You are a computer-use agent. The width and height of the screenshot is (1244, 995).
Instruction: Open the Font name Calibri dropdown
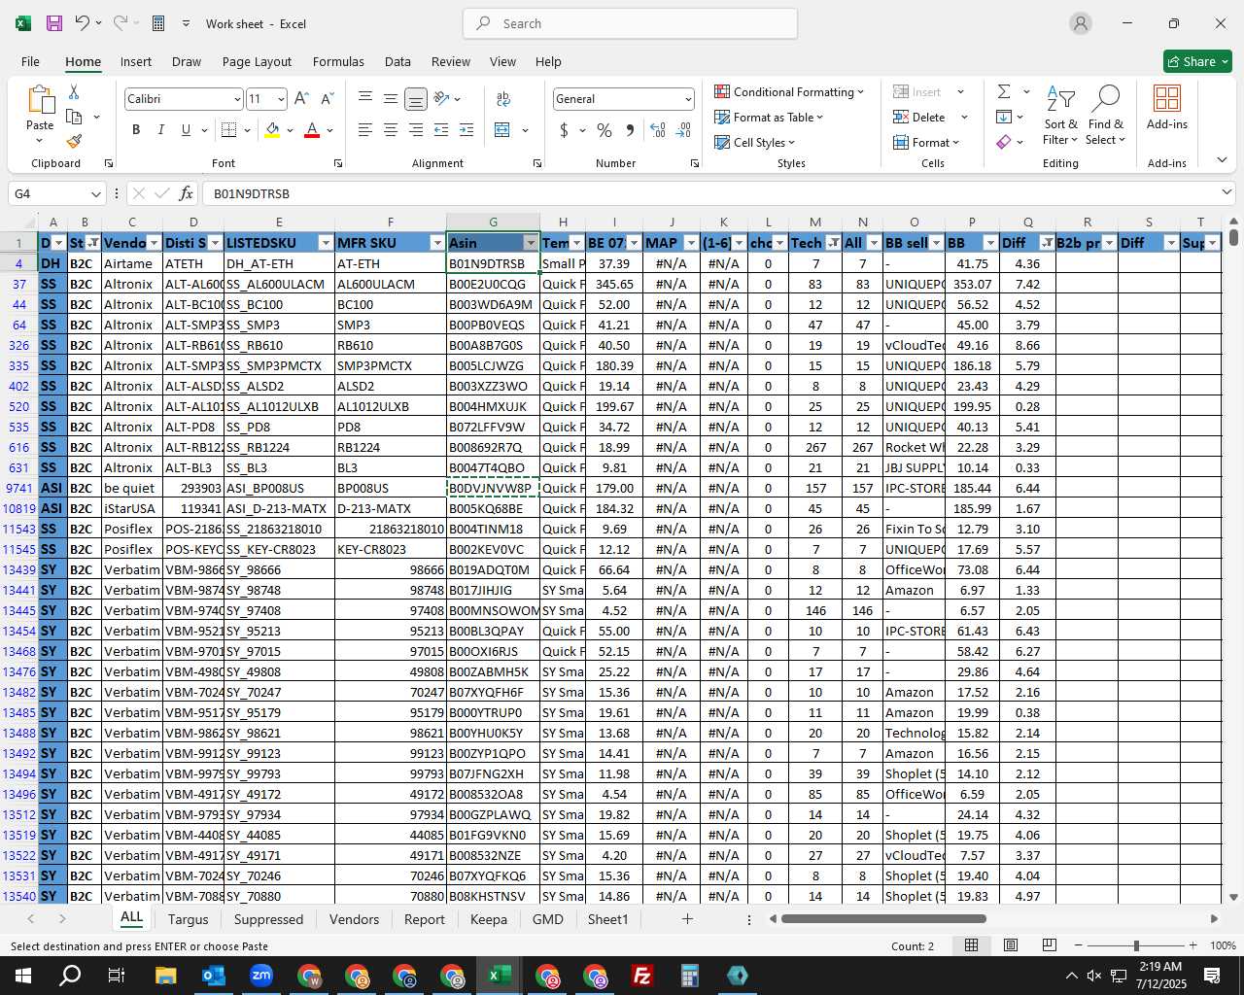[x=236, y=99]
